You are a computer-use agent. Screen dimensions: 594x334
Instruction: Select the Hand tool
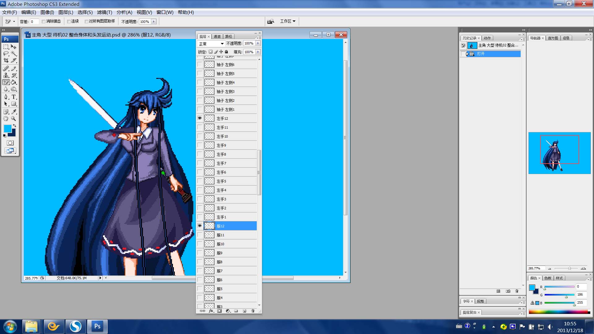coord(6,119)
